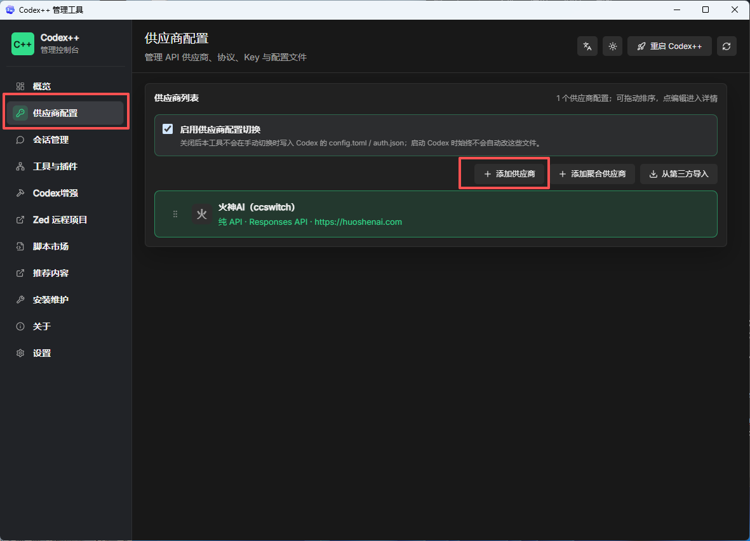
Task: Click the drag handle on 火神AI row
Action: coord(175,214)
